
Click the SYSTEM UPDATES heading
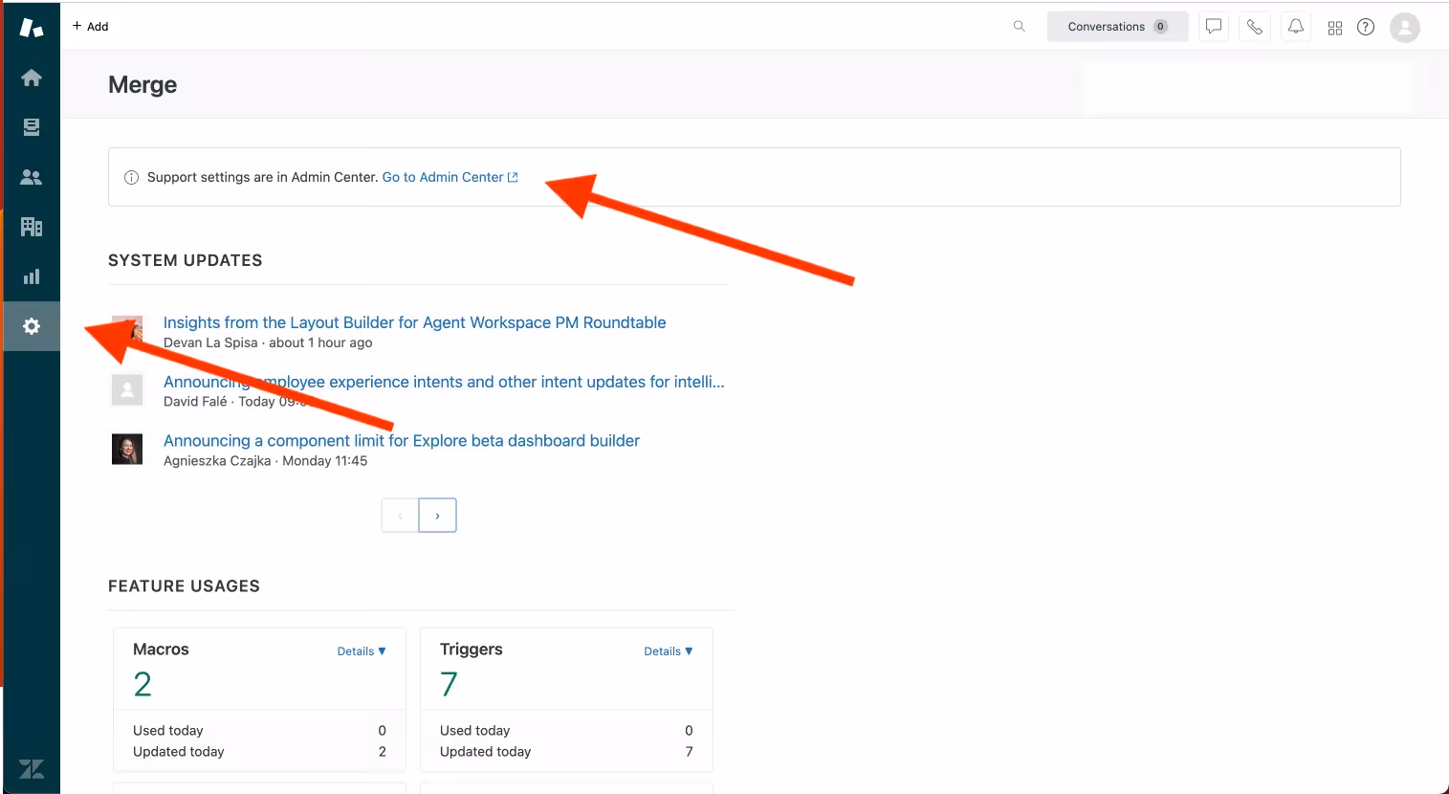186,260
